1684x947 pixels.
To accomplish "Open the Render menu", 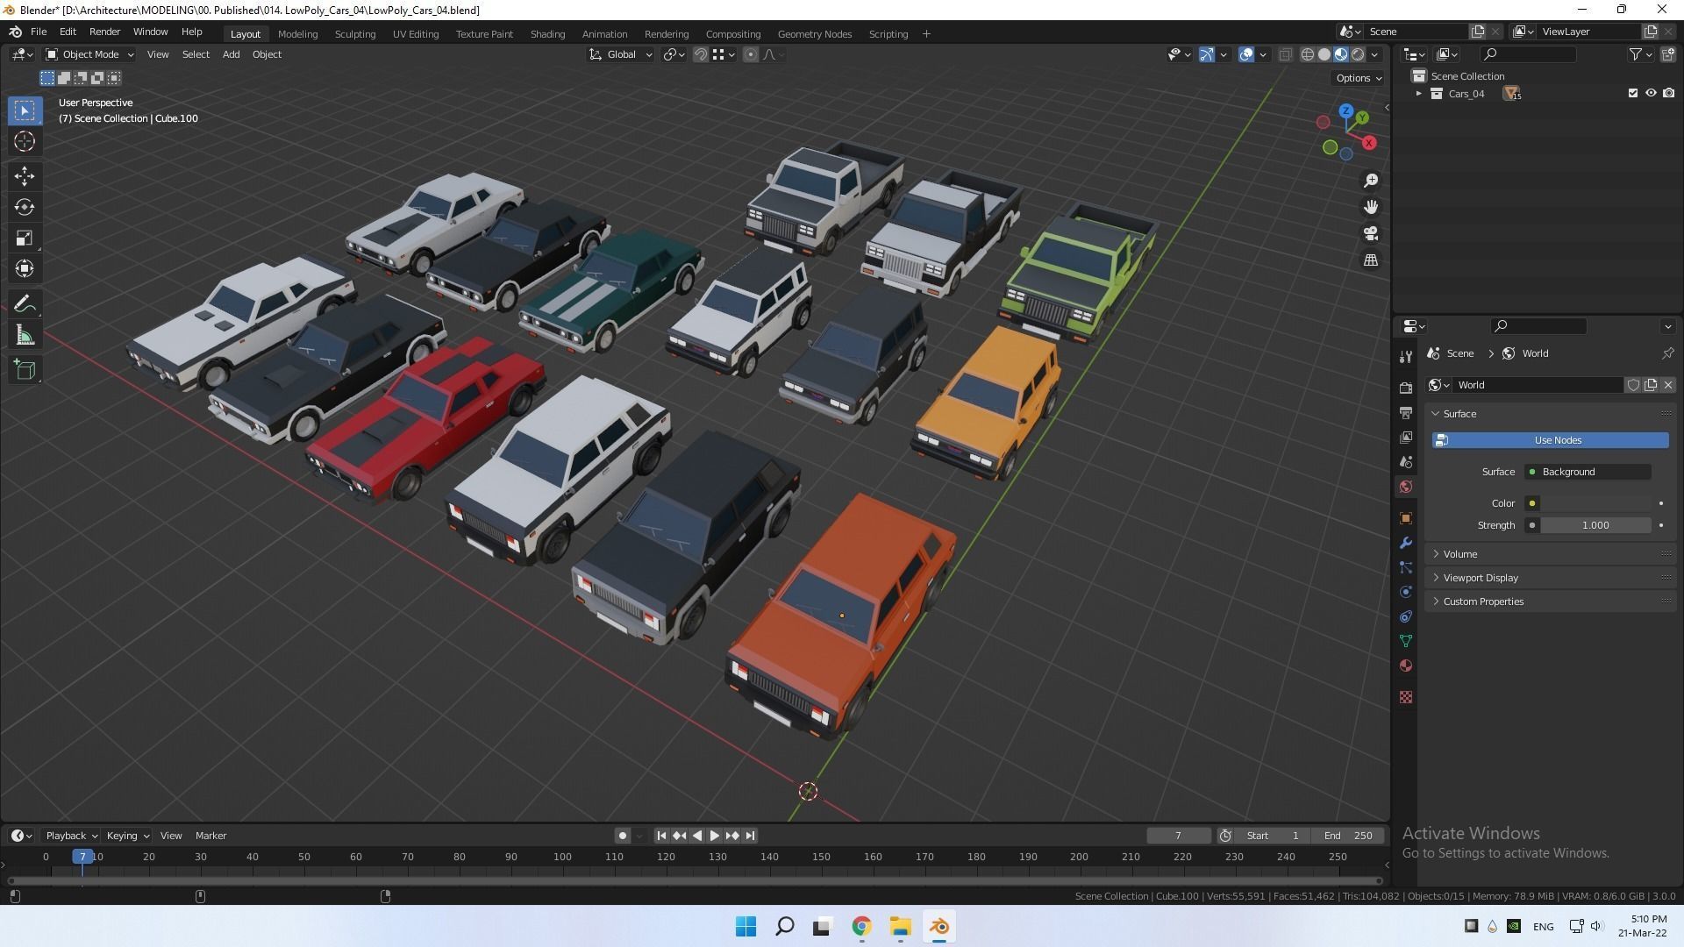I will pyautogui.click(x=104, y=32).
